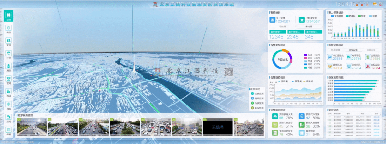Click the 预防气体泄漏 icon
Viewport: 386px width, 144px height.
point(301,116)
